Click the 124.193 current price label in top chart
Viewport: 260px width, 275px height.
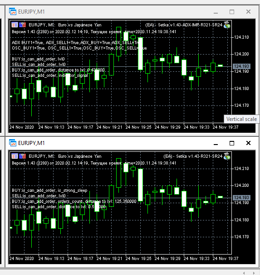point(241,66)
